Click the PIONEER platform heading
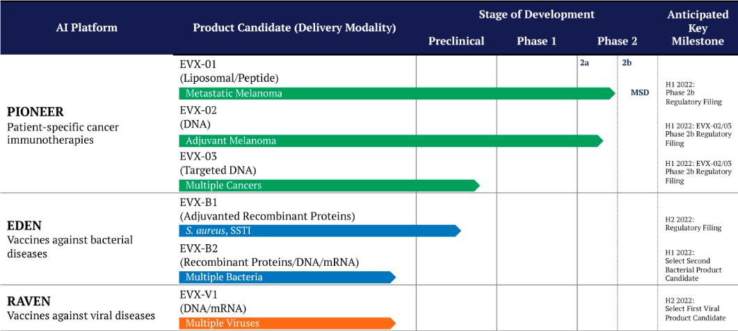 pos(35,112)
